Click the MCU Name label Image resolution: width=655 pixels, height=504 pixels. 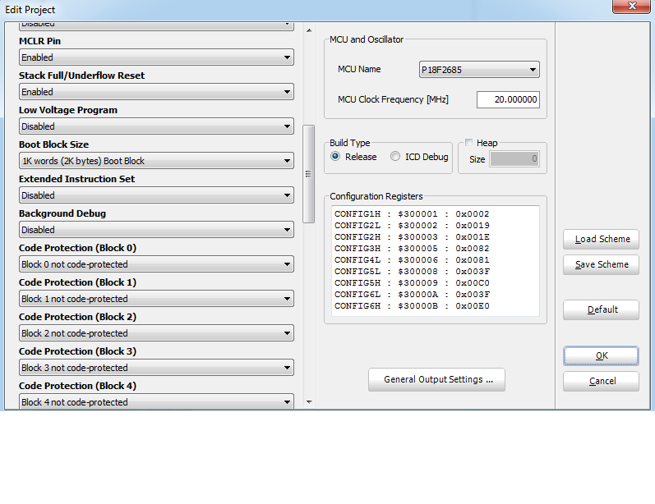click(359, 69)
